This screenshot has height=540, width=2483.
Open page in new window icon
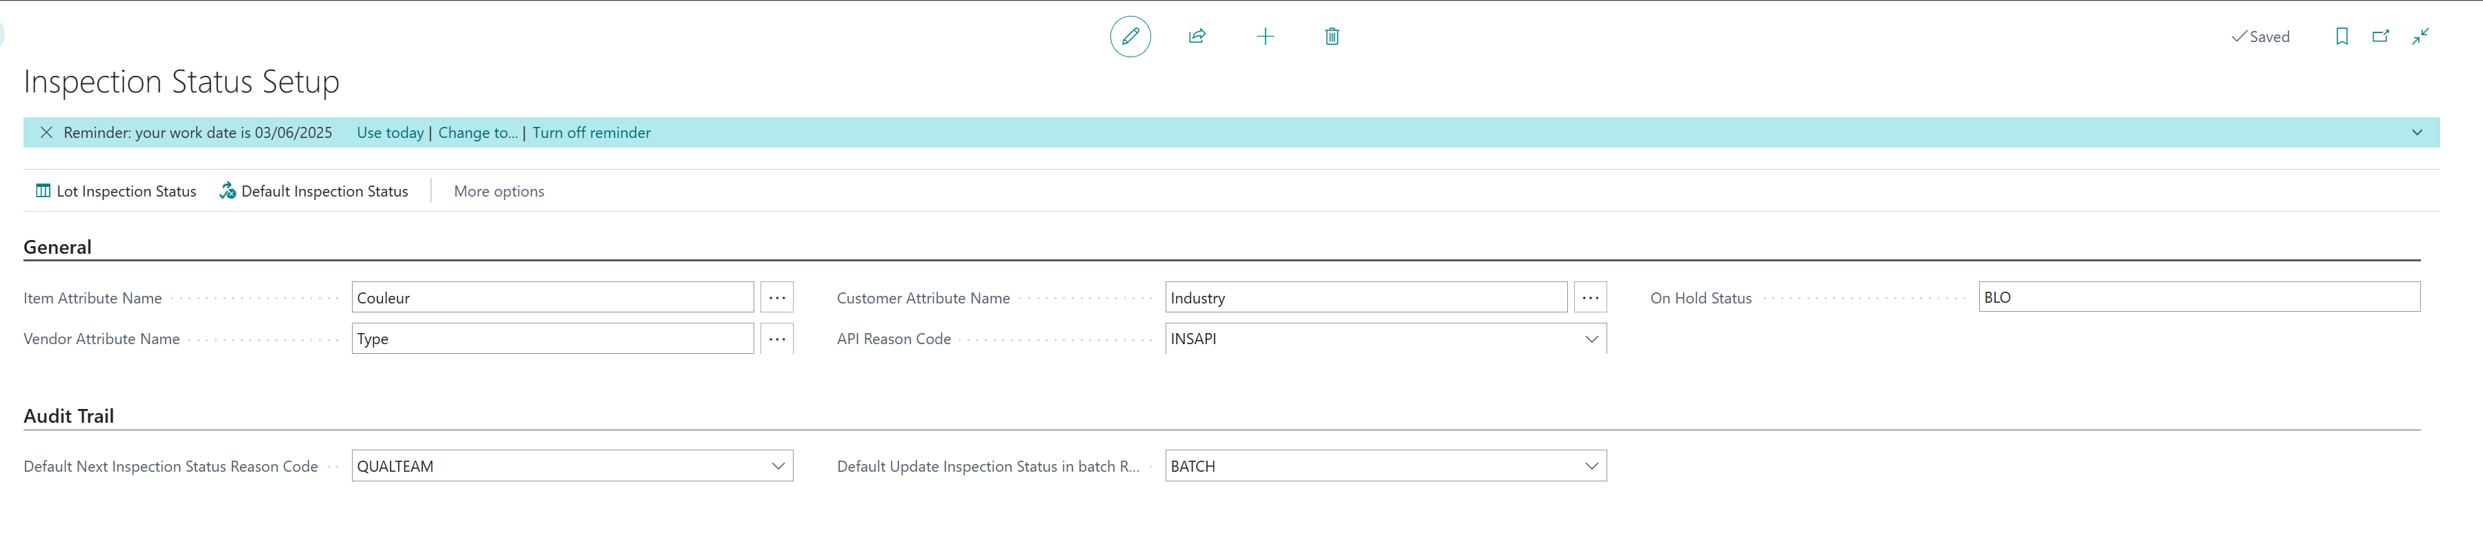[2380, 37]
